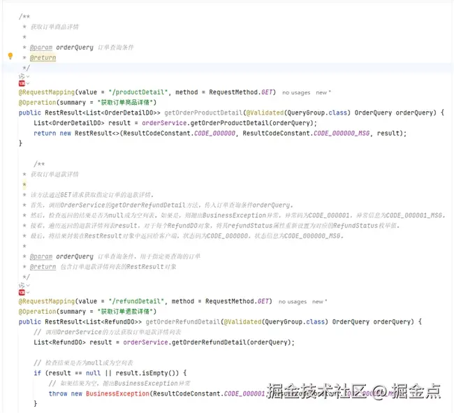Image resolution: width=454 pixels, height=413 pixels.
Task: Click @RequestMapping on the /productDetail line
Action: pyautogui.click(x=47, y=92)
